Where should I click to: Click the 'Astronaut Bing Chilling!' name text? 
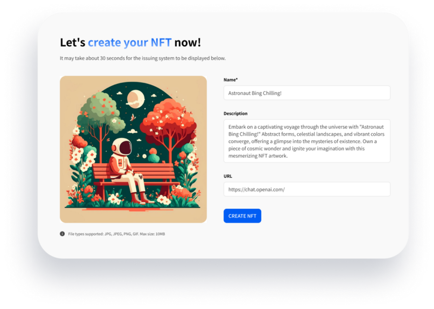(x=255, y=93)
